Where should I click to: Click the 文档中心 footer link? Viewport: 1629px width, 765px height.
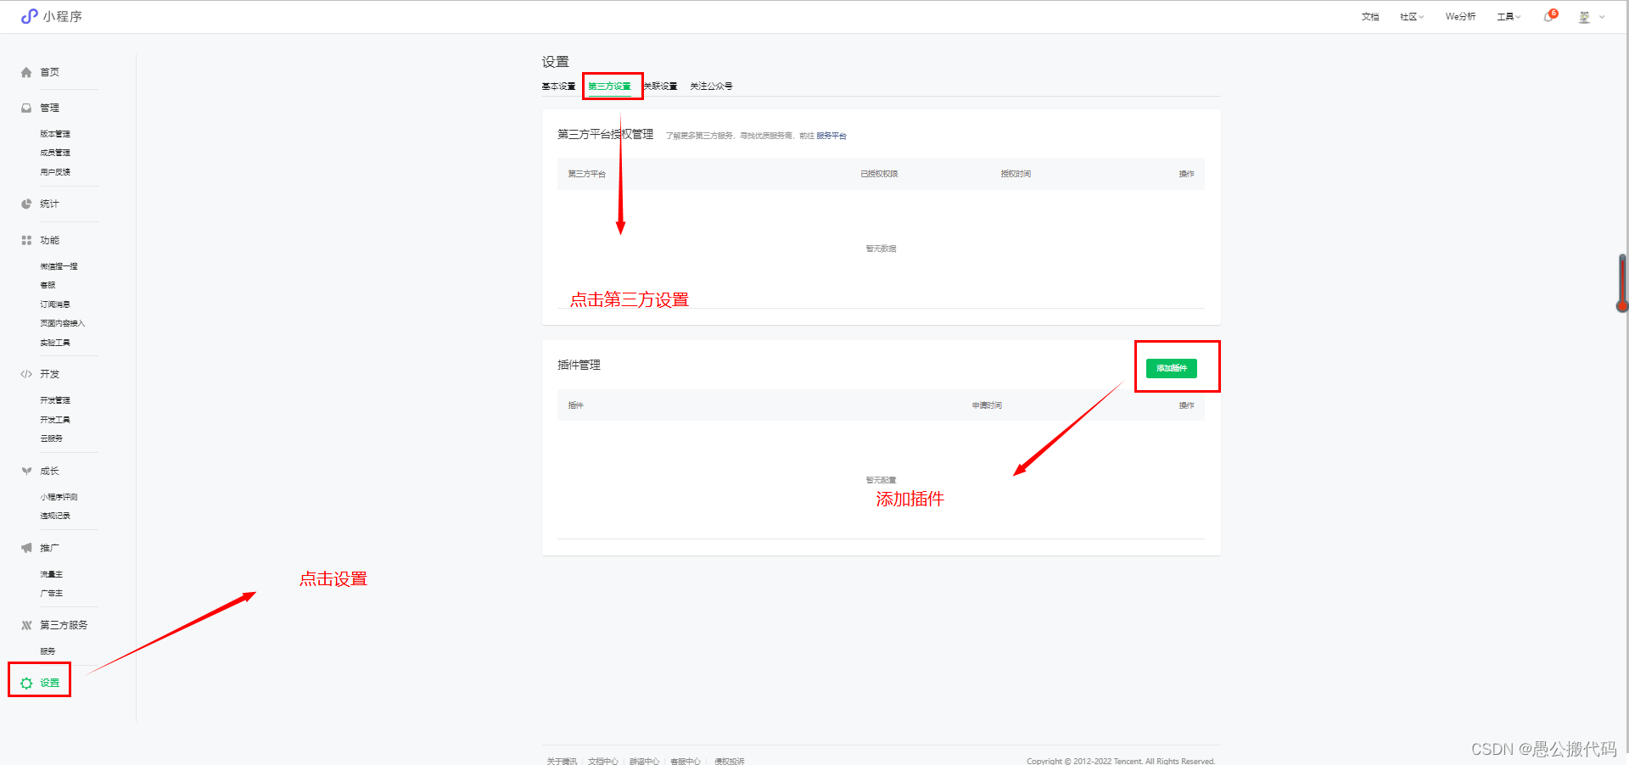603,761
